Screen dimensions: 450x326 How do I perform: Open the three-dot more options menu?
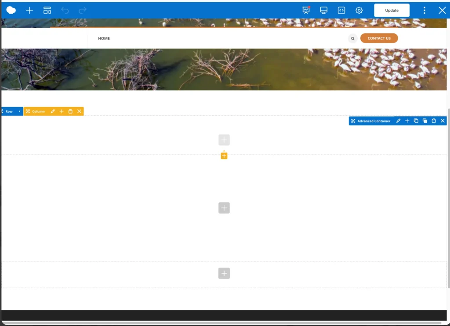click(425, 11)
